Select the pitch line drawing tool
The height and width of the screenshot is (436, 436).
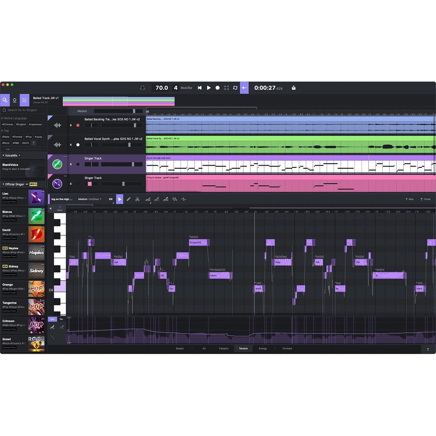148,199
